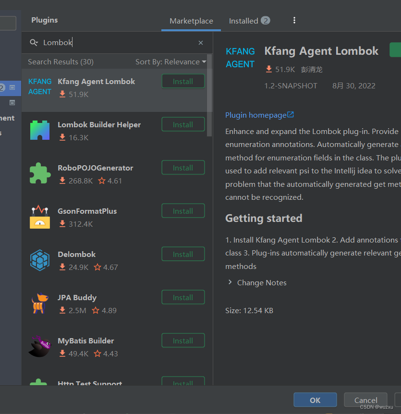Install the Delombok plugin
The width and height of the screenshot is (401, 414).
[183, 254]
